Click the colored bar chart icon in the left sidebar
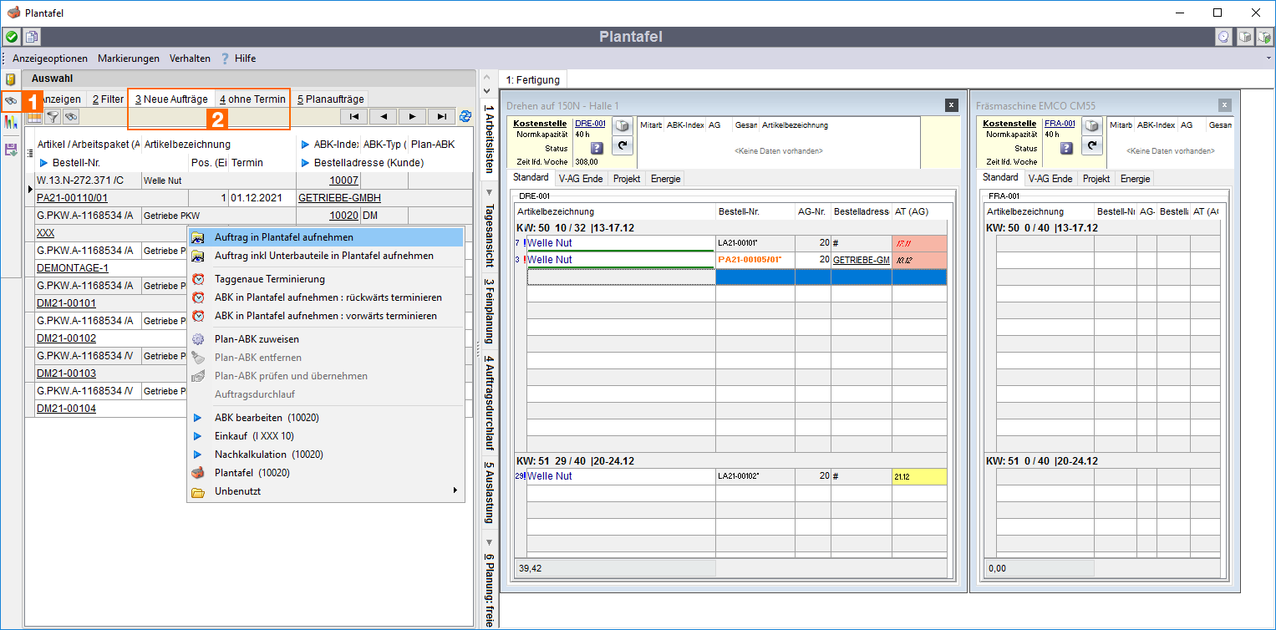Viewport: 1276px width, 630px height. coord(11,122)
